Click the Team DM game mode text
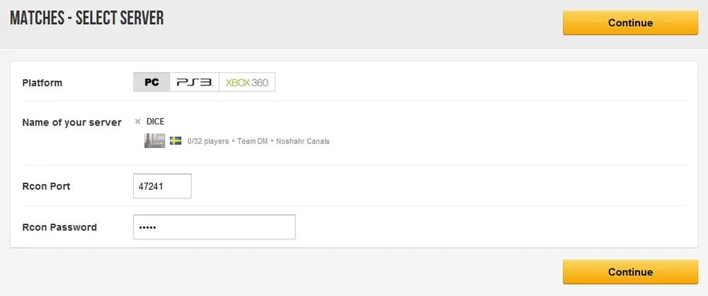The width and height of the screenshot is (708, 296). pyautogui.click(x=253, y=141)
